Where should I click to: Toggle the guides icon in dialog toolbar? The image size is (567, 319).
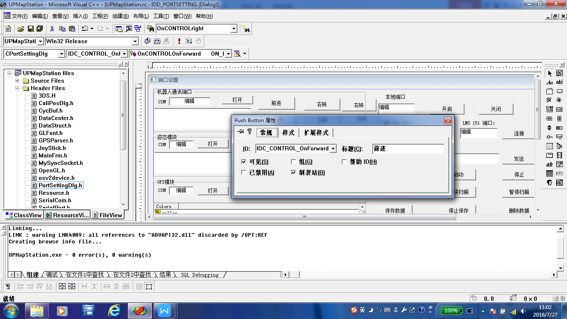[149, 287]
